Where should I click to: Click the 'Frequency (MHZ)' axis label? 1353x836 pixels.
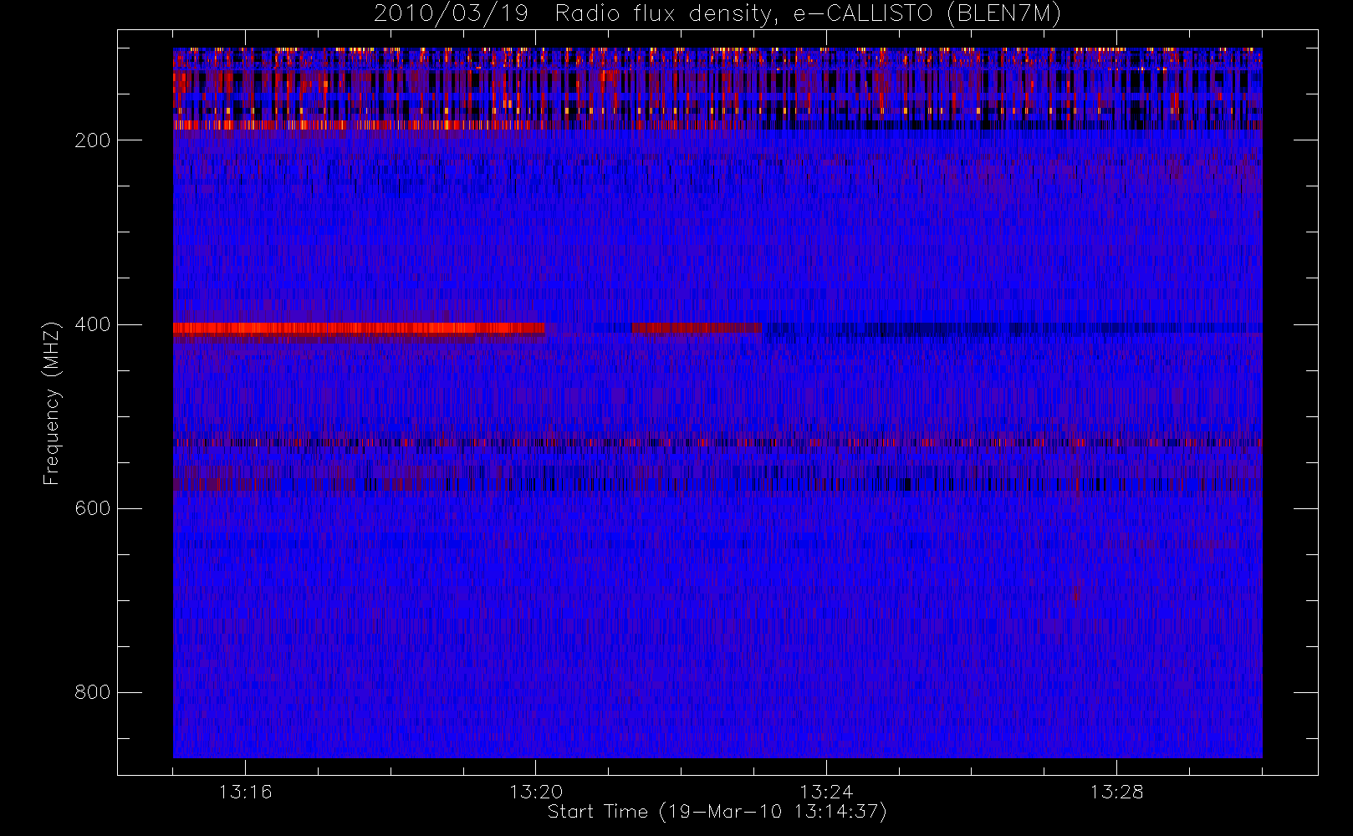pos(52,403)
